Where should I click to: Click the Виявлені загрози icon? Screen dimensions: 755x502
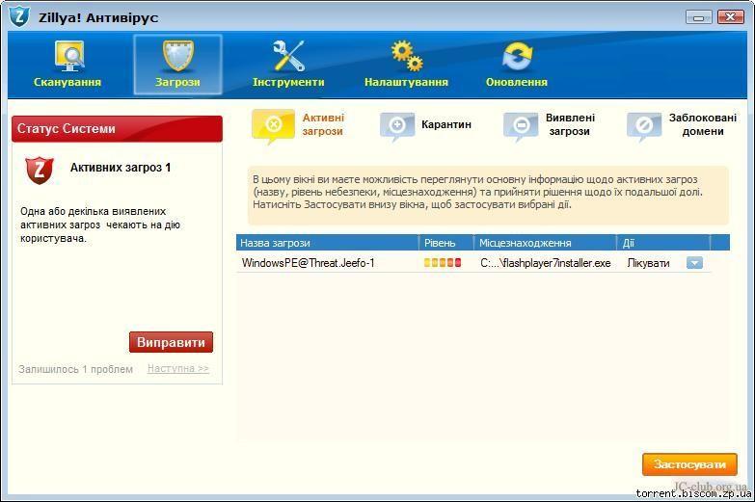(x=521, y=125)
